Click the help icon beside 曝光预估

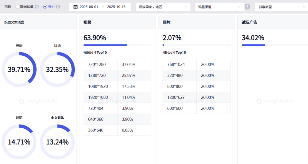coord(37,7)
